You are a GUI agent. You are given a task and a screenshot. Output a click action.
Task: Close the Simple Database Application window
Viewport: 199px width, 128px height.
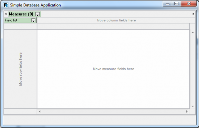click(x=189, y=4)
